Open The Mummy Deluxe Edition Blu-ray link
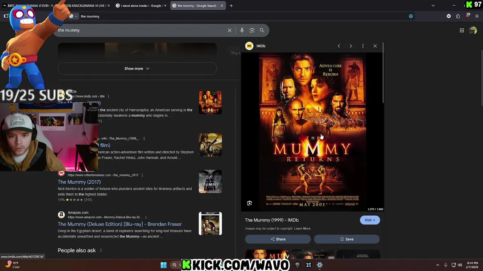This screenshot has height=271, width=483. tap(120, 224)
